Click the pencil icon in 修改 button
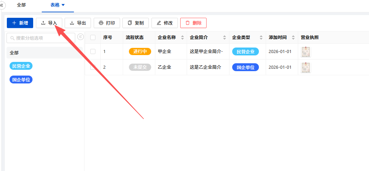The image size is (369, 171). click(159, 23)
